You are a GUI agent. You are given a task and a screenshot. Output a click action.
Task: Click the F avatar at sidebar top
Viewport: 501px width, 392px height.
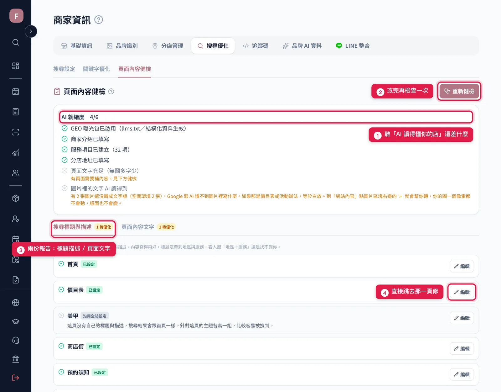pos(16,16)
